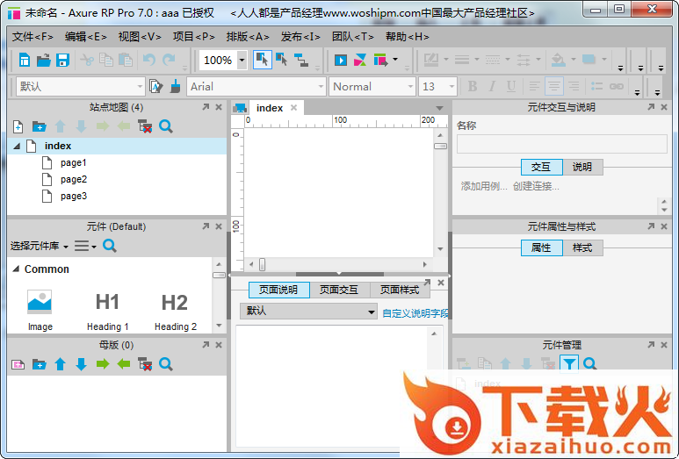
Task: Open the zoom 100% dropdown
Action: click(242, 61)
